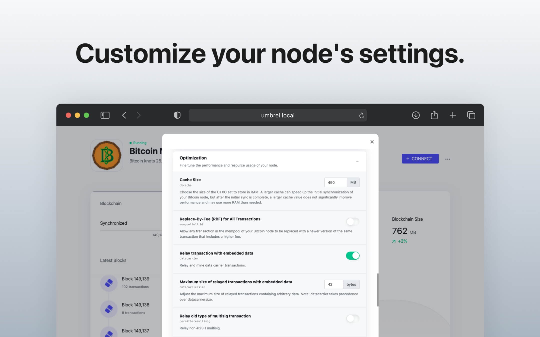The height and width of the screenshot is (337, 540).
Task: Edit the datacarriersize bytes field
Action: 333,284
